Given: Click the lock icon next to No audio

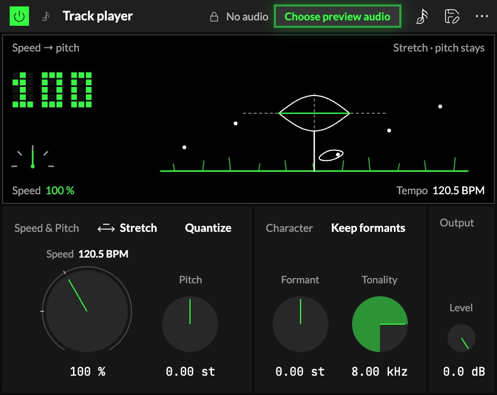Looking at the screenshot, I should [214, 17].
